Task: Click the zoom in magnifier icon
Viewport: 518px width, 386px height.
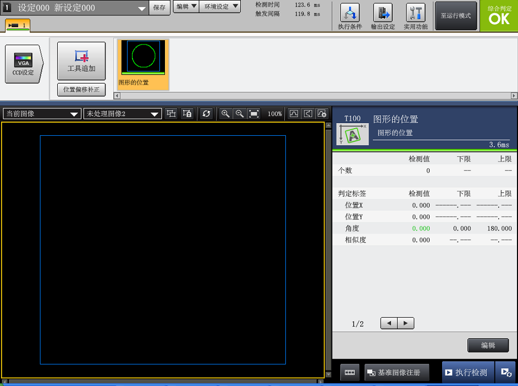Action: pos(225,114)
